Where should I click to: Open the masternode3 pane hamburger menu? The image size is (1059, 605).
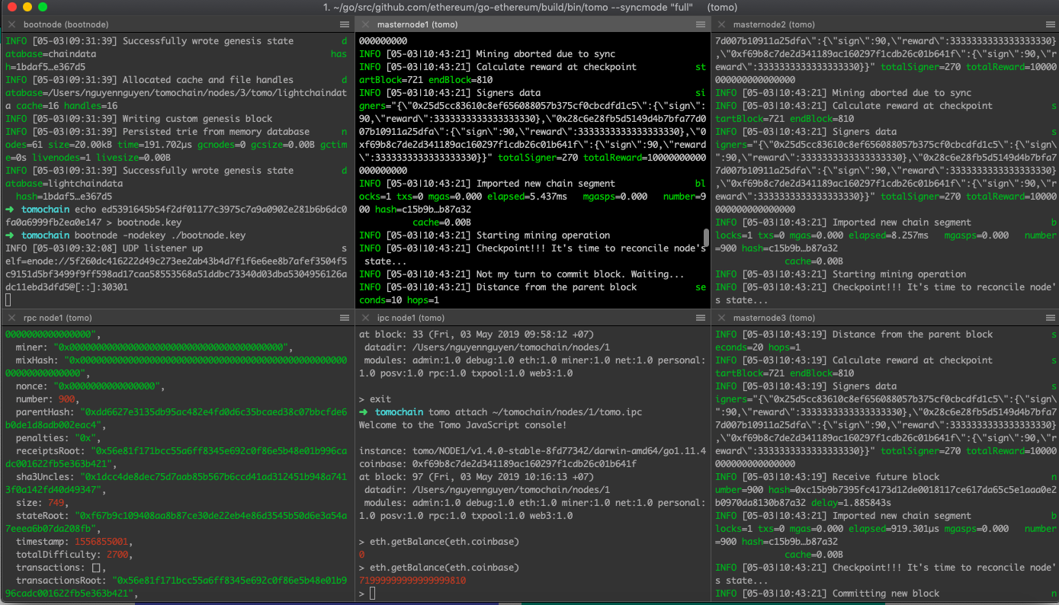[x=1050, y=318]
